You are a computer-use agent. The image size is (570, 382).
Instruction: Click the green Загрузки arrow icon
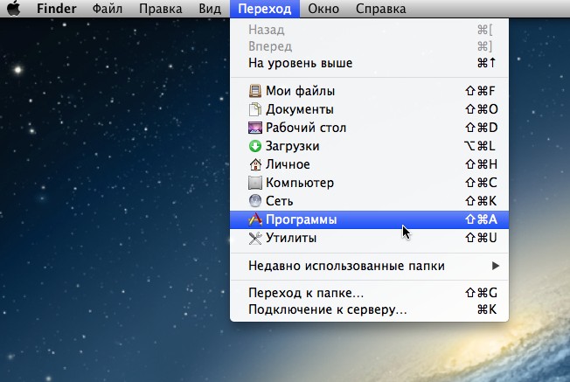click(x=254, y=146)
